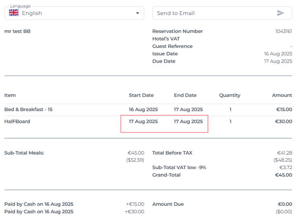The image size is (298, 220).
Task: Click the Item column header
Action: pyautogui.click(x=10, y=95)
